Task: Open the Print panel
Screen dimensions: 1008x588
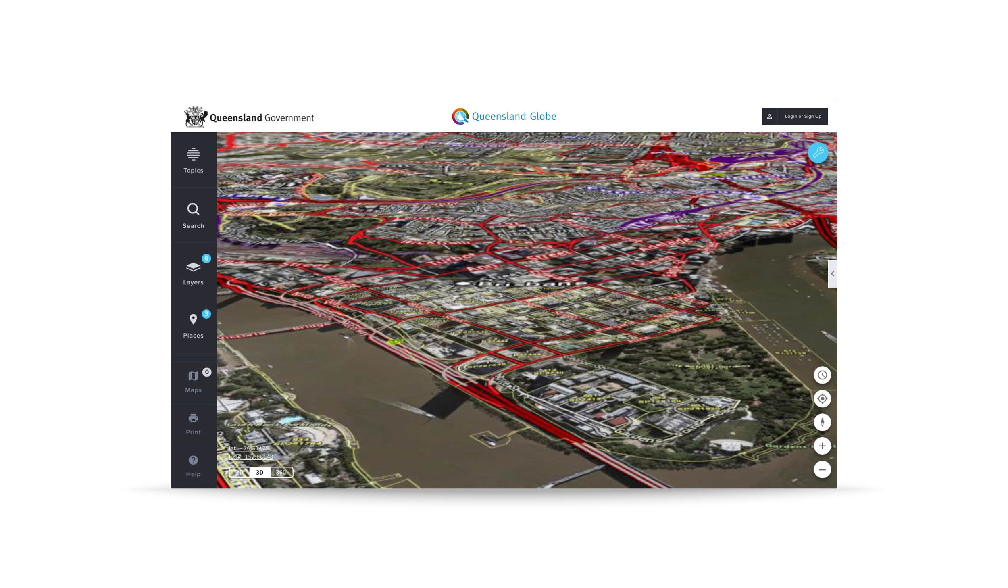Action: 193,423
